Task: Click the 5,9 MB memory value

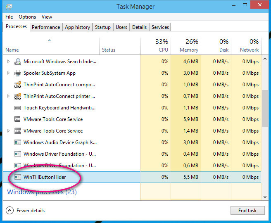Action: coord(190,119)
